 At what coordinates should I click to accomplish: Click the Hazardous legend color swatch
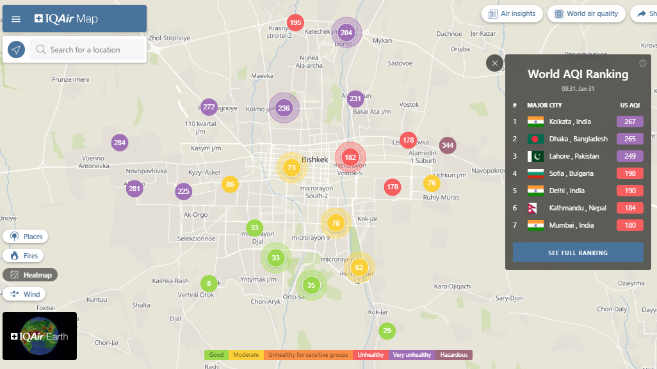(454, 355)
